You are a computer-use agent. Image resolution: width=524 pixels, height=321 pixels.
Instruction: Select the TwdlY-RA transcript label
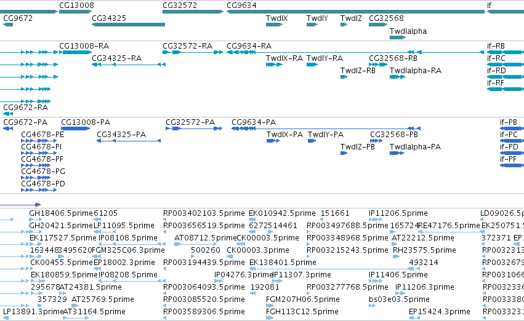pyautogui.click(x=325, y=58)
